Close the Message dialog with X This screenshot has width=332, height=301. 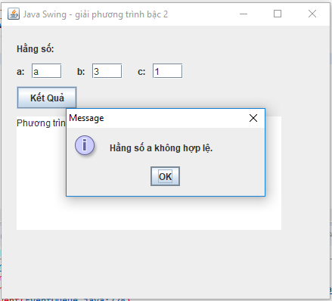(x=253, y=118)
